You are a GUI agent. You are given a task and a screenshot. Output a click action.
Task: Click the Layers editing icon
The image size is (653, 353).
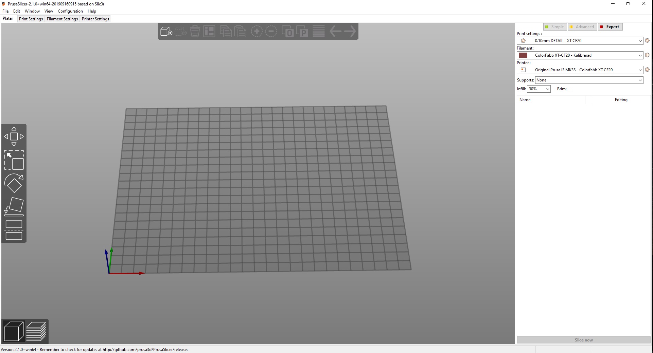tap(319, 32)
